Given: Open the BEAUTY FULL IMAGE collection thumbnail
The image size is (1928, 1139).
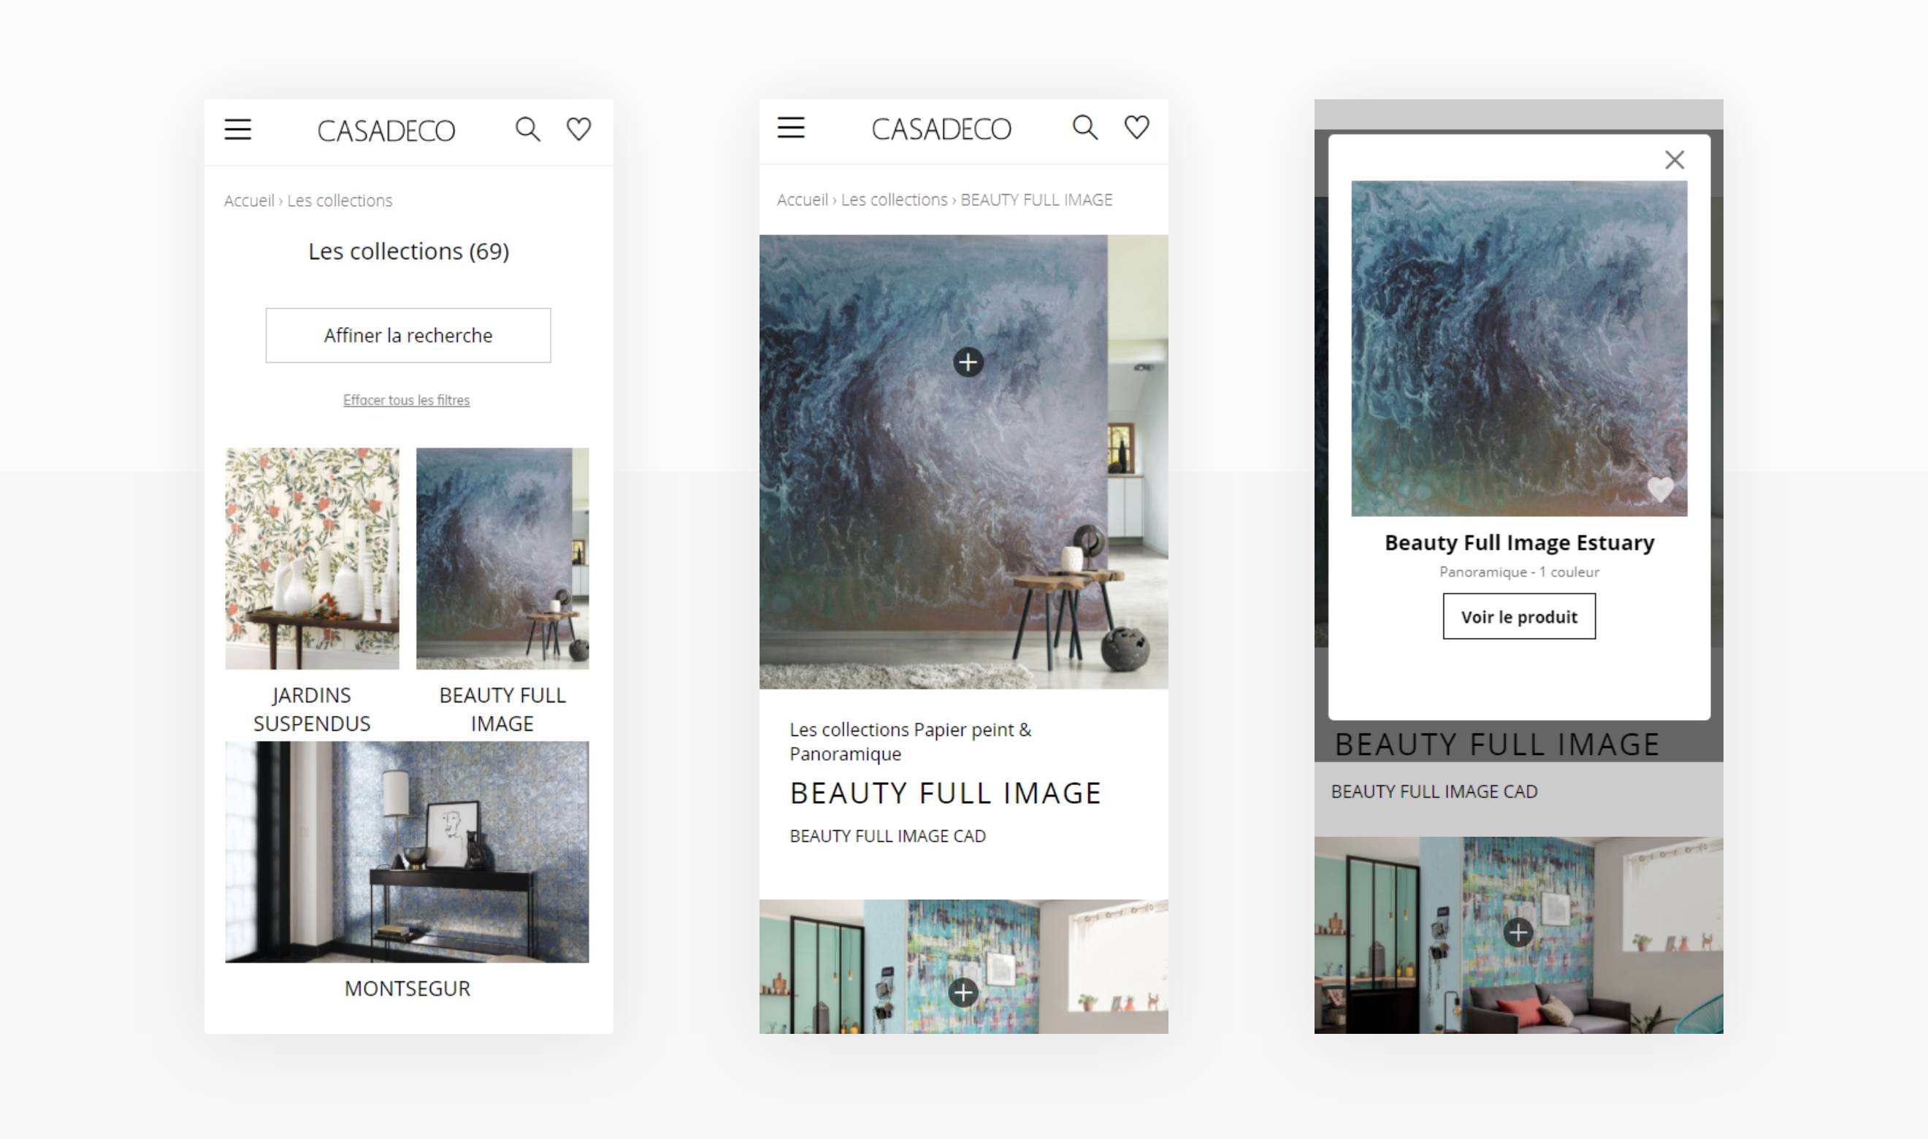Looking at the screenshot, I should (x=502, y=559).
